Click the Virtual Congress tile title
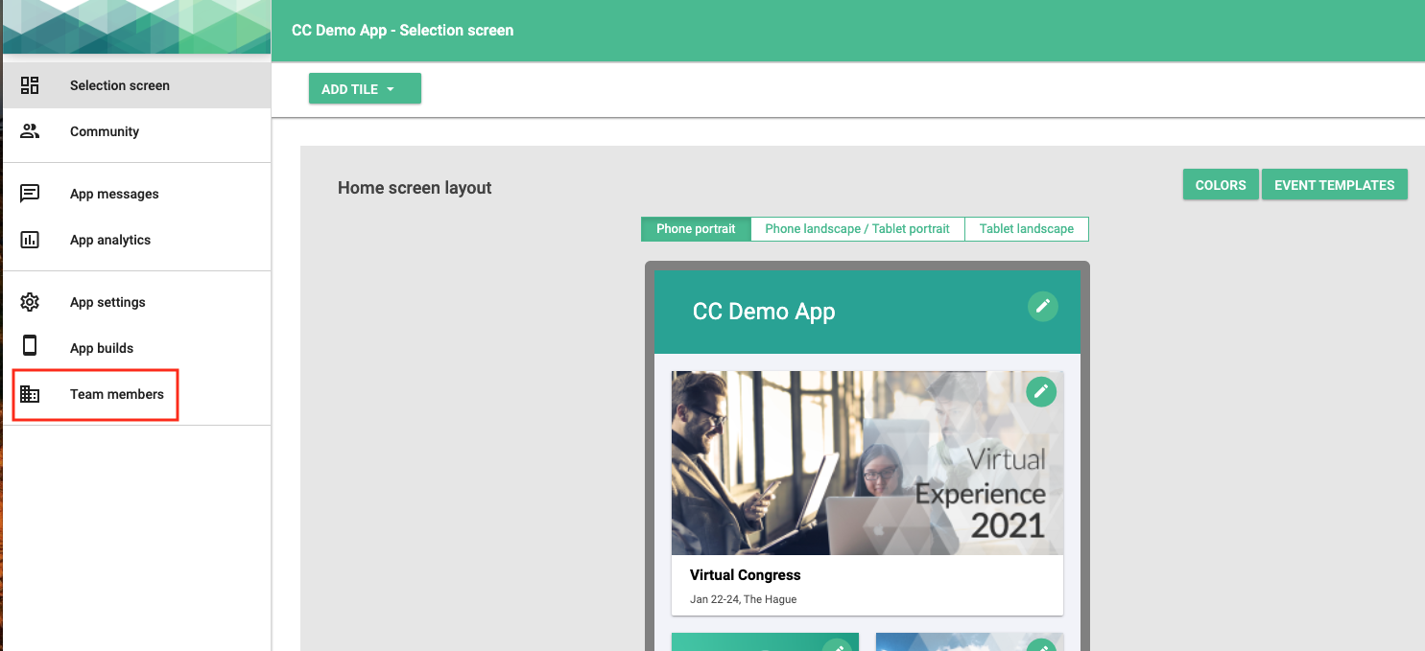 pos(745,575)
